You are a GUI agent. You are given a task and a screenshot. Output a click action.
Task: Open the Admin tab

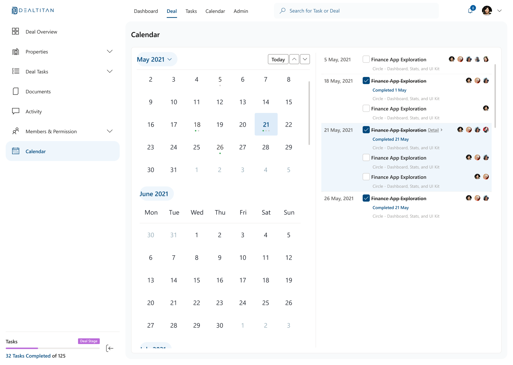click(241, 11)
